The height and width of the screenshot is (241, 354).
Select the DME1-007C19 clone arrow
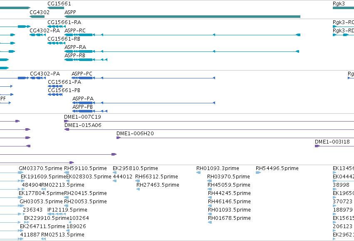[67, 121]
